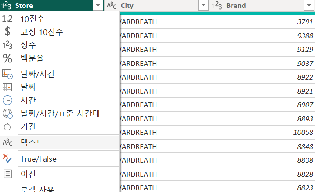This screenshot has height=192, width=315.
Task: Select City cell in the 10058 row
Action: (x=165, y=133)
